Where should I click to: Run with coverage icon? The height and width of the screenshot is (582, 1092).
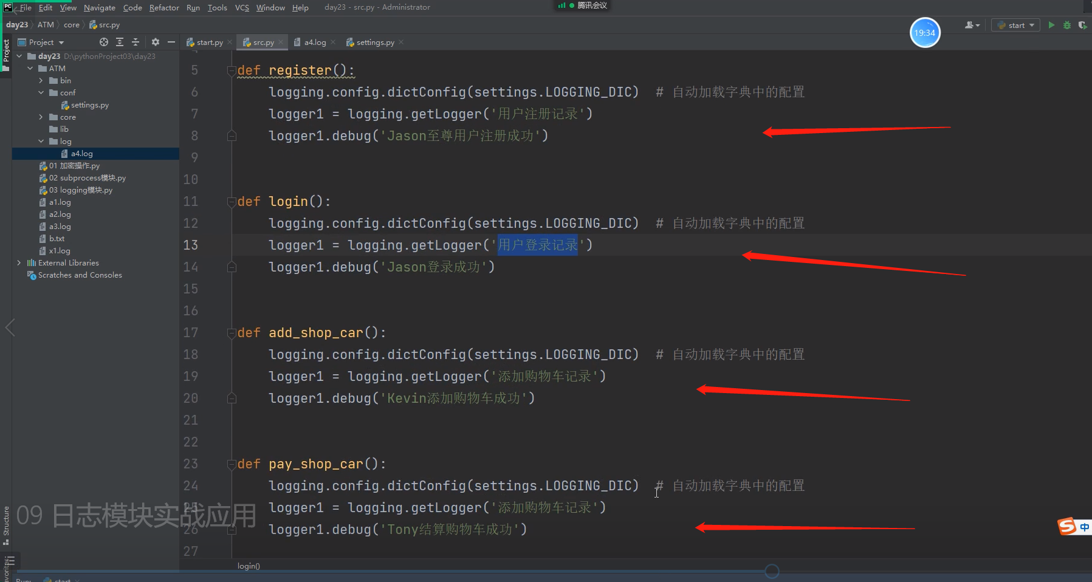1082,25
